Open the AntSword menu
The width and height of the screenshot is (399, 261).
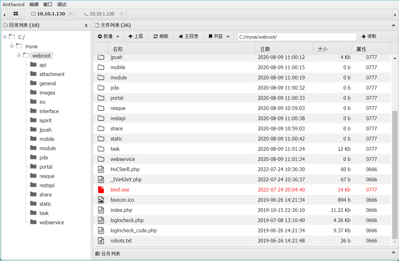coord(14,4)
